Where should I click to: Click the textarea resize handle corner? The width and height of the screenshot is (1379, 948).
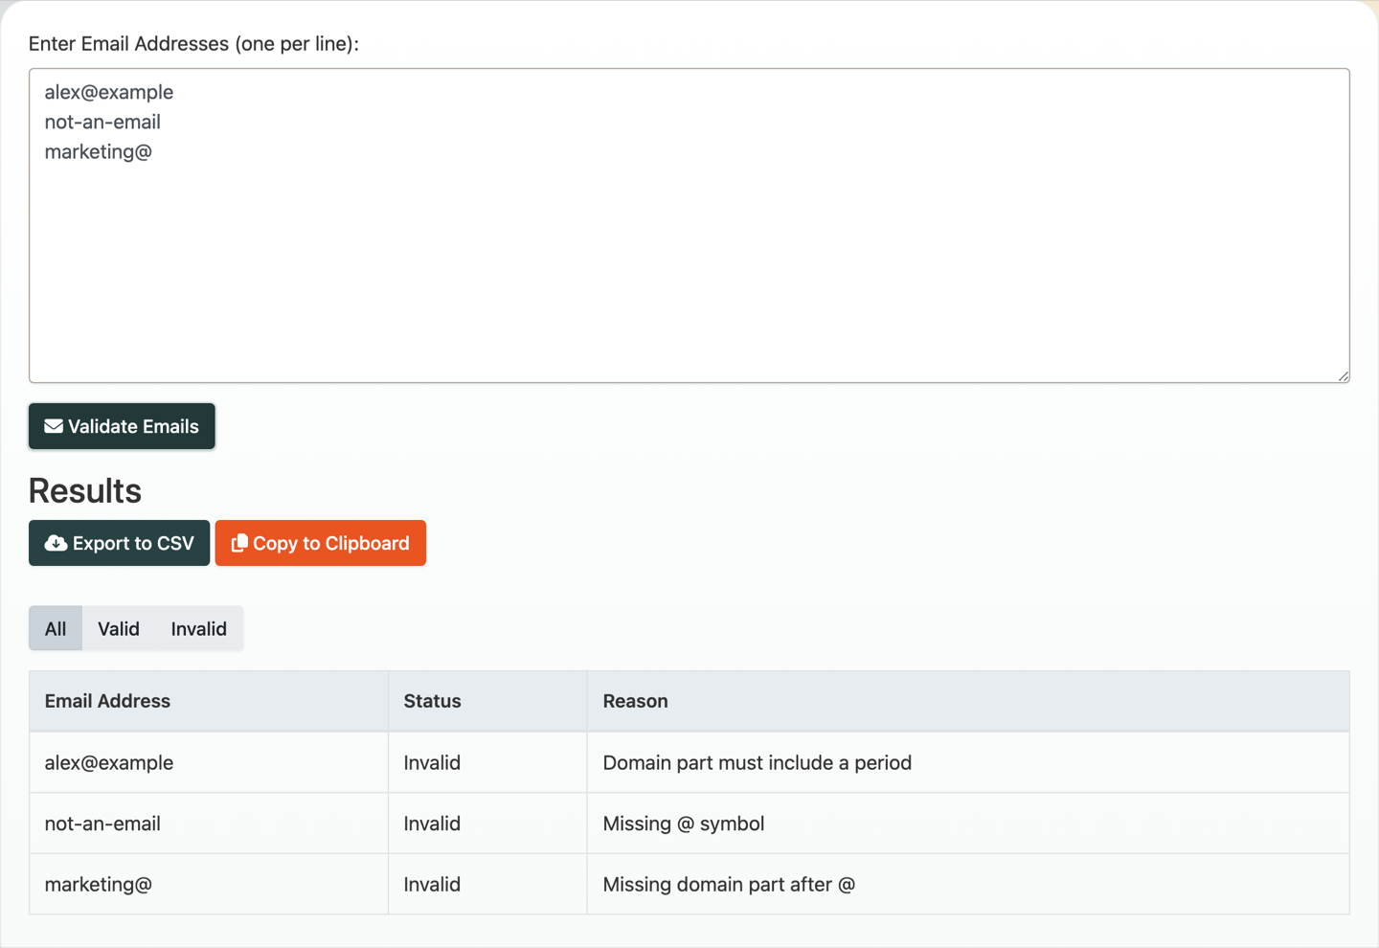click(1344, 376)
